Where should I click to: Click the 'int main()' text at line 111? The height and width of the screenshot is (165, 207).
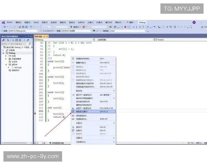[x=55, y=108]
